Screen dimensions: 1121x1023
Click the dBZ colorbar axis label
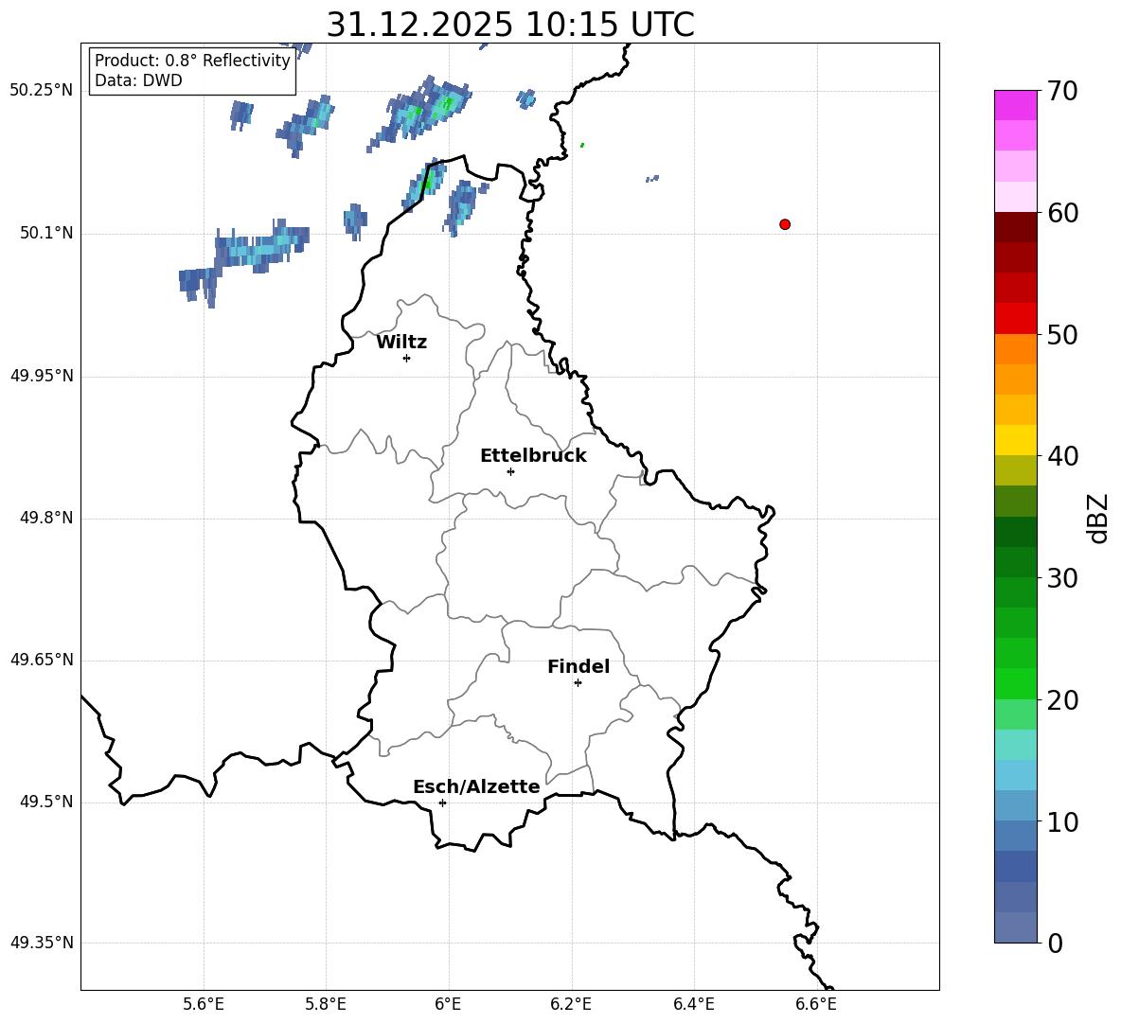[x=1097, y=518]
